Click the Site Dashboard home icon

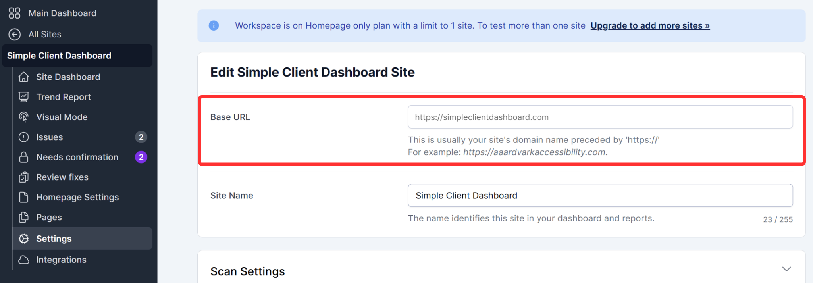point(24,77)
